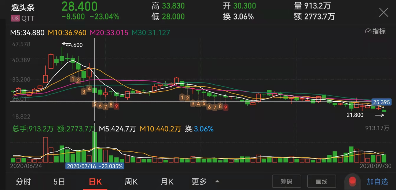Image resolution: width=396 pixels, height=190 pixels.
Task: Click the 量 913.2万 volume value in header
Action: coord(312,6)
